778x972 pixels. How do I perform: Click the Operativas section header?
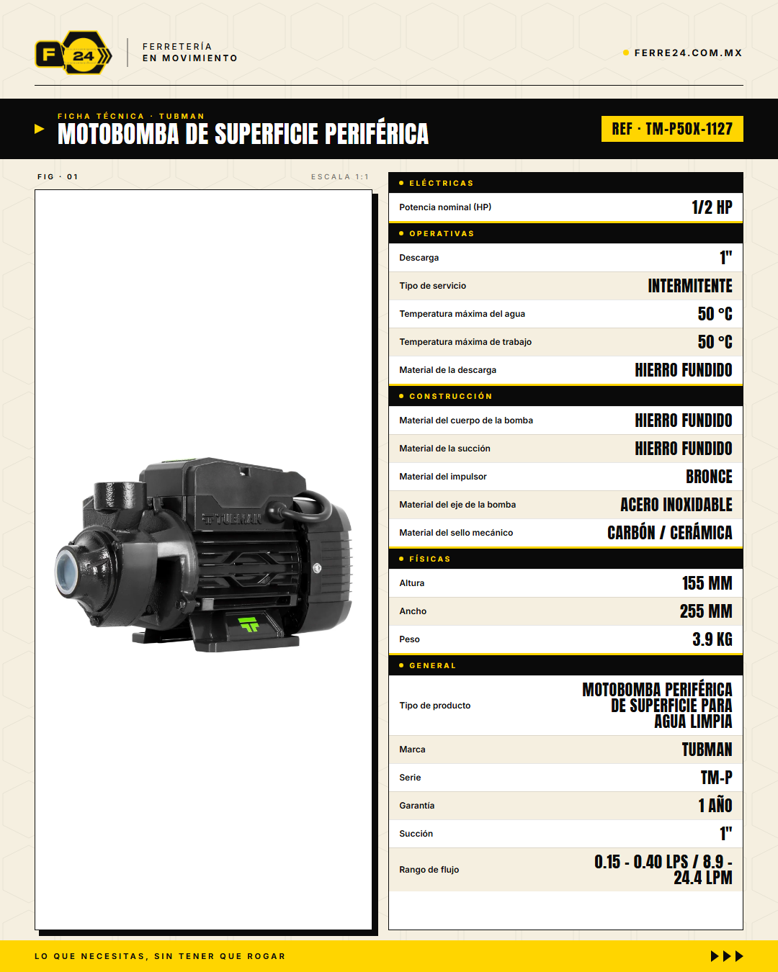[x=565, y=233]
